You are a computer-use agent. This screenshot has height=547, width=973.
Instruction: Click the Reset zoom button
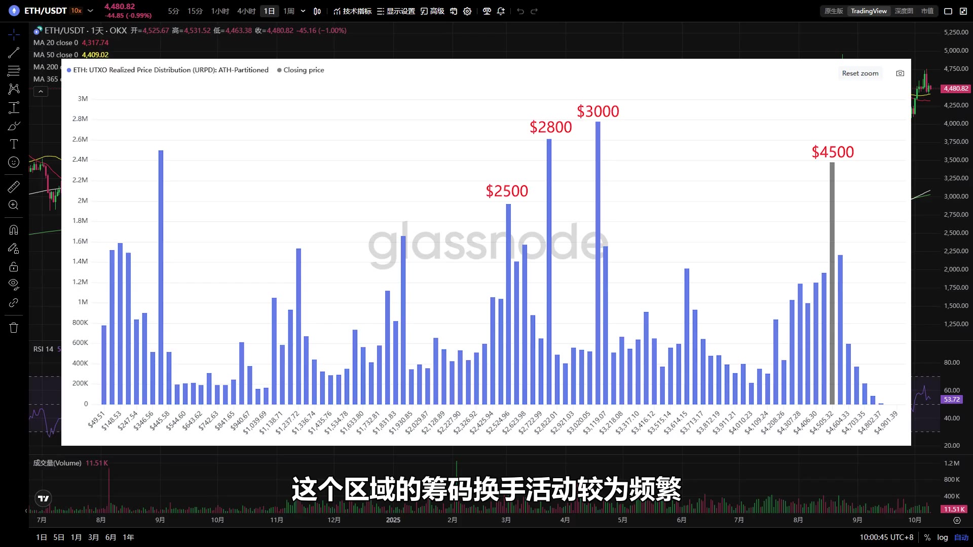click(860, 73)
